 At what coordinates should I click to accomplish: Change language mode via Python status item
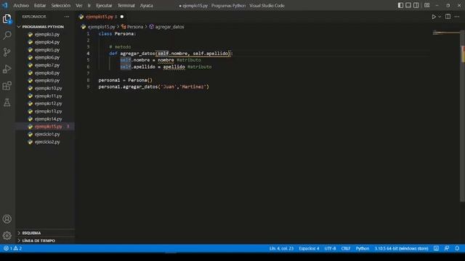[x=363, y=248]
